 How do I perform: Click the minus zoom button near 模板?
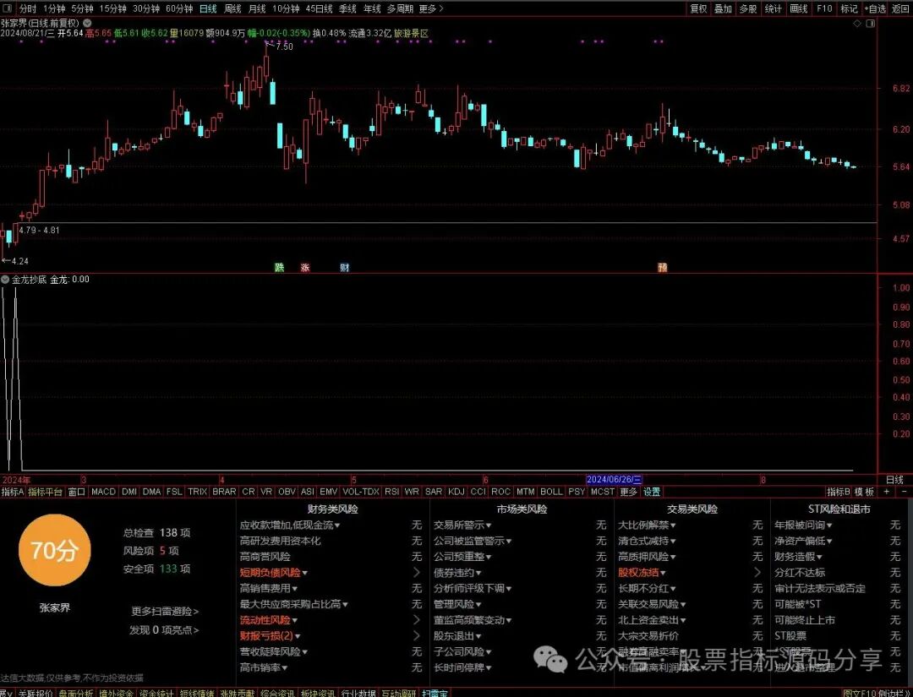click(x=904, y=492)
